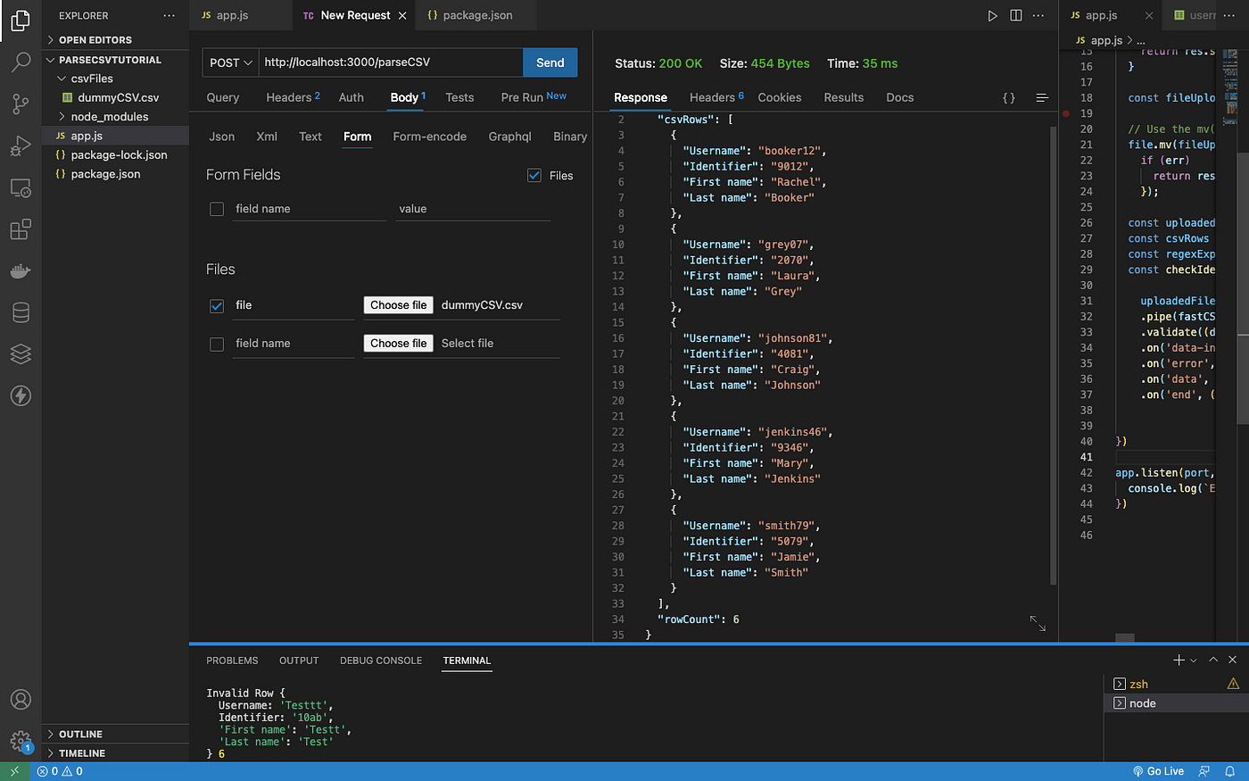
Task: Click Choose file for dummyCSV.csv
Action: coord(399,305)
